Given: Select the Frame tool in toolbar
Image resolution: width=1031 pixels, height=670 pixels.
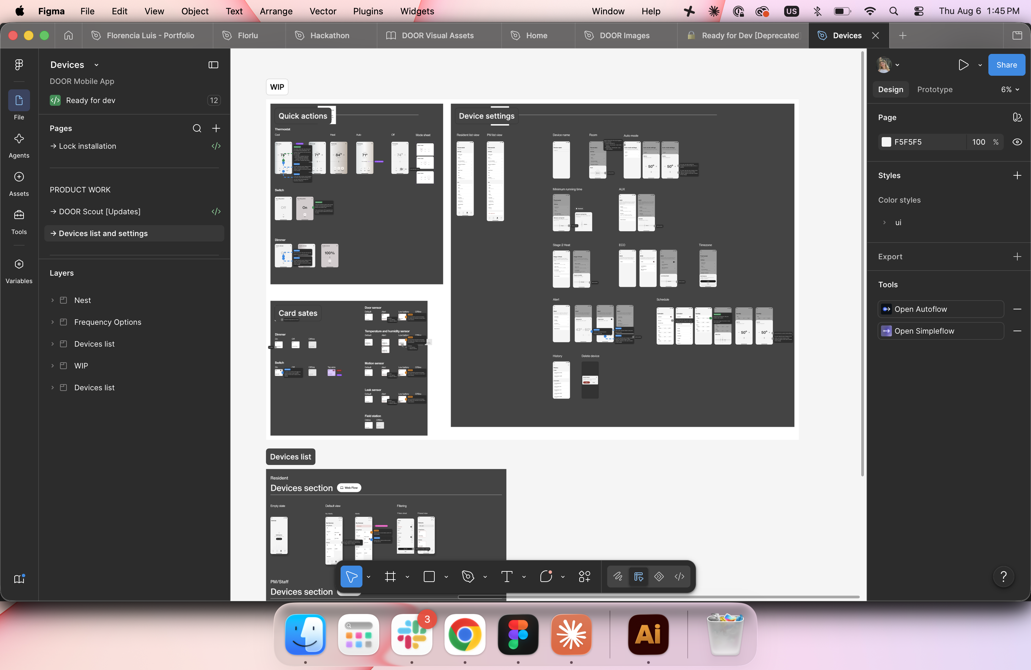Looking at the screenshot, I should [390, 577].
